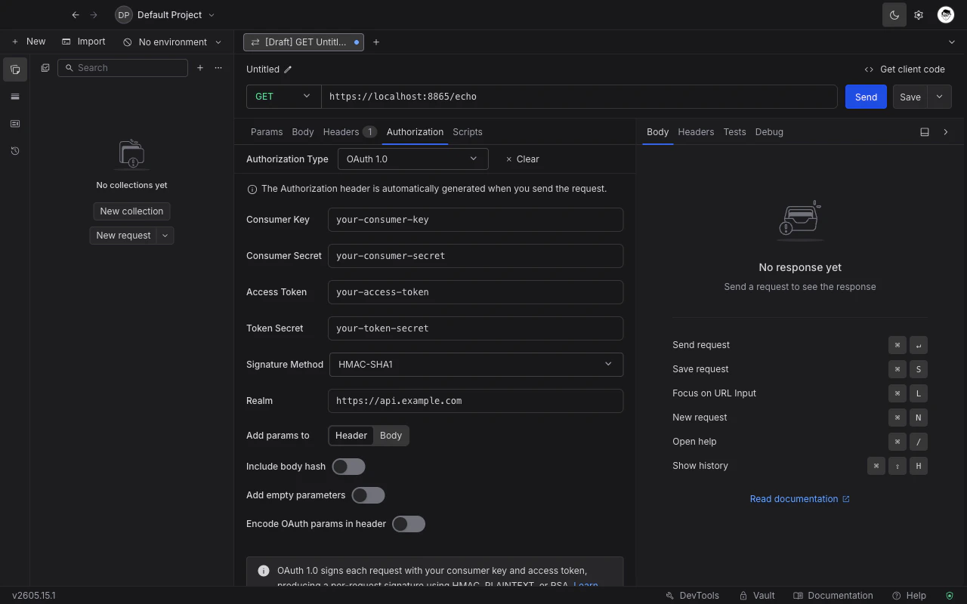Click the collapse-all icon beside Search
Image resolution: width=967 pixels, height=604 pixels.
point(45,68)
